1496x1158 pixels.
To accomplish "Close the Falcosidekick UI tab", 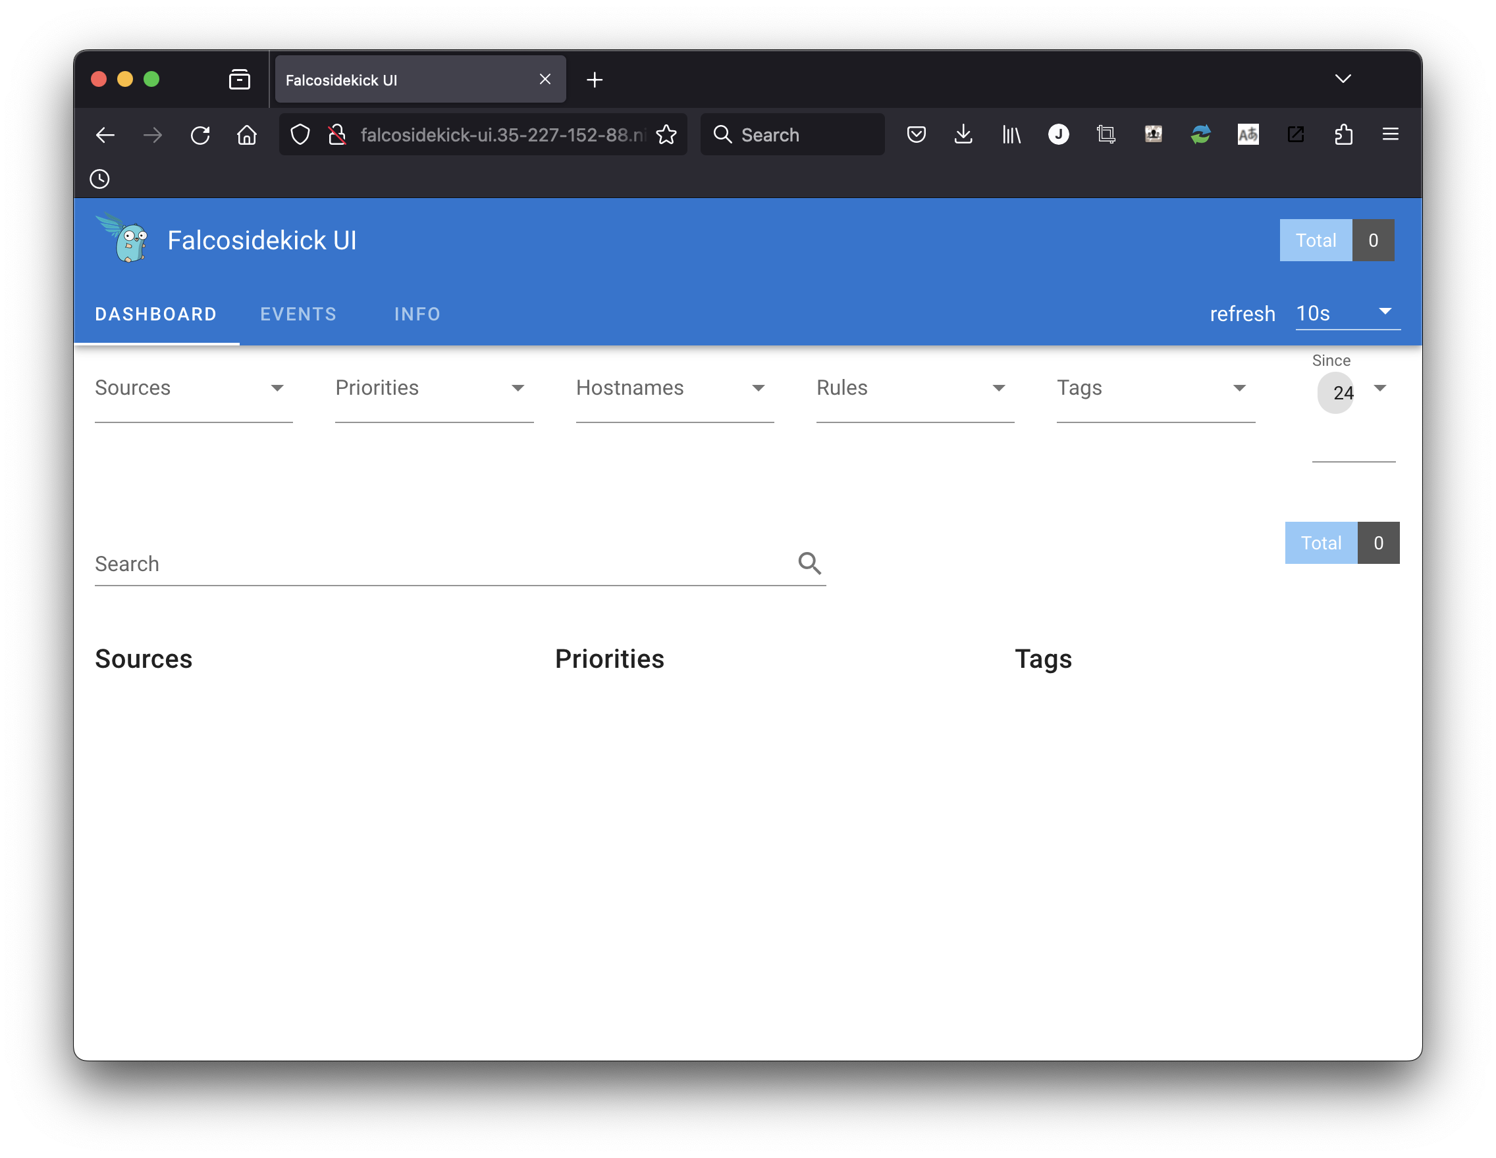I will click(x=545, y=80).
